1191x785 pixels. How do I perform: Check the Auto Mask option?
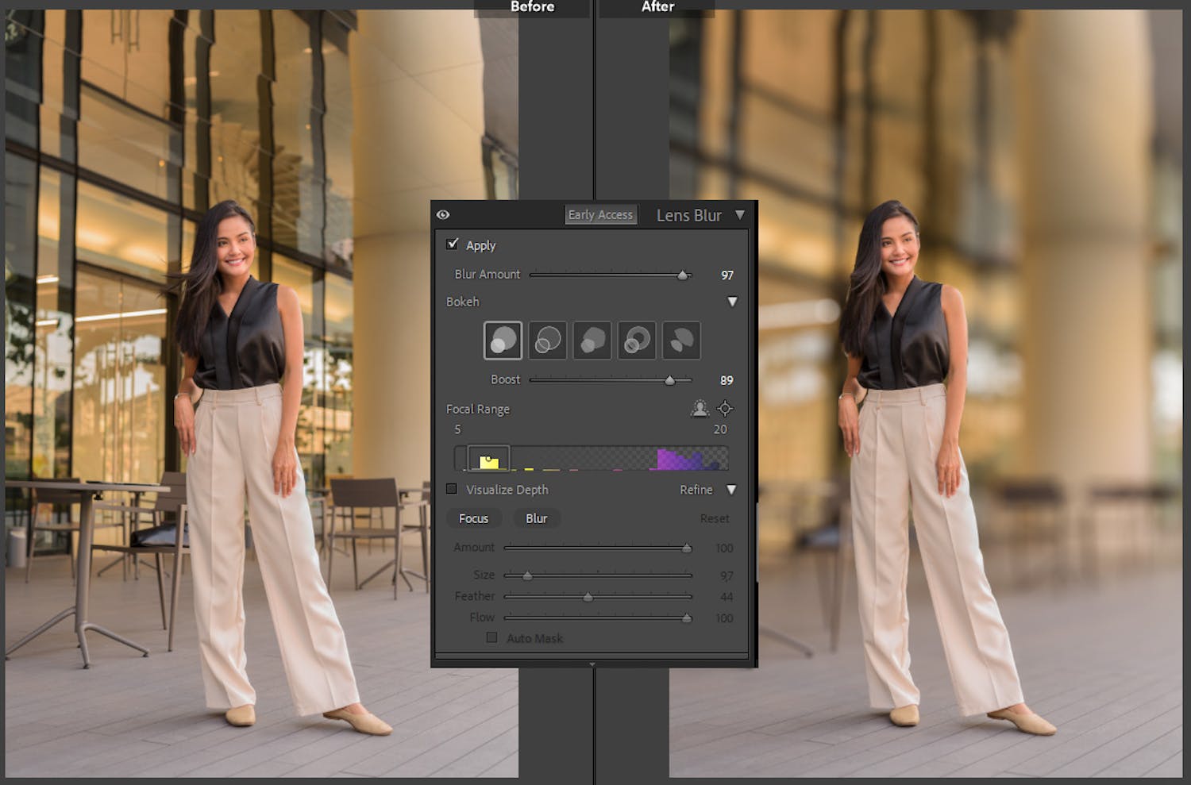click(x=491, y=637)
